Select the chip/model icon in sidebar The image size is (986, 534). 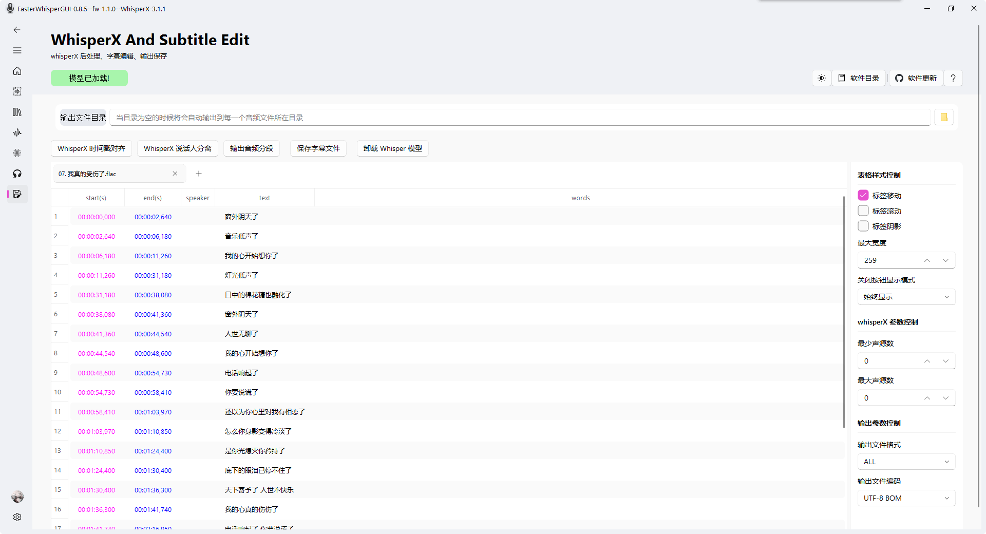coord(17,91)
